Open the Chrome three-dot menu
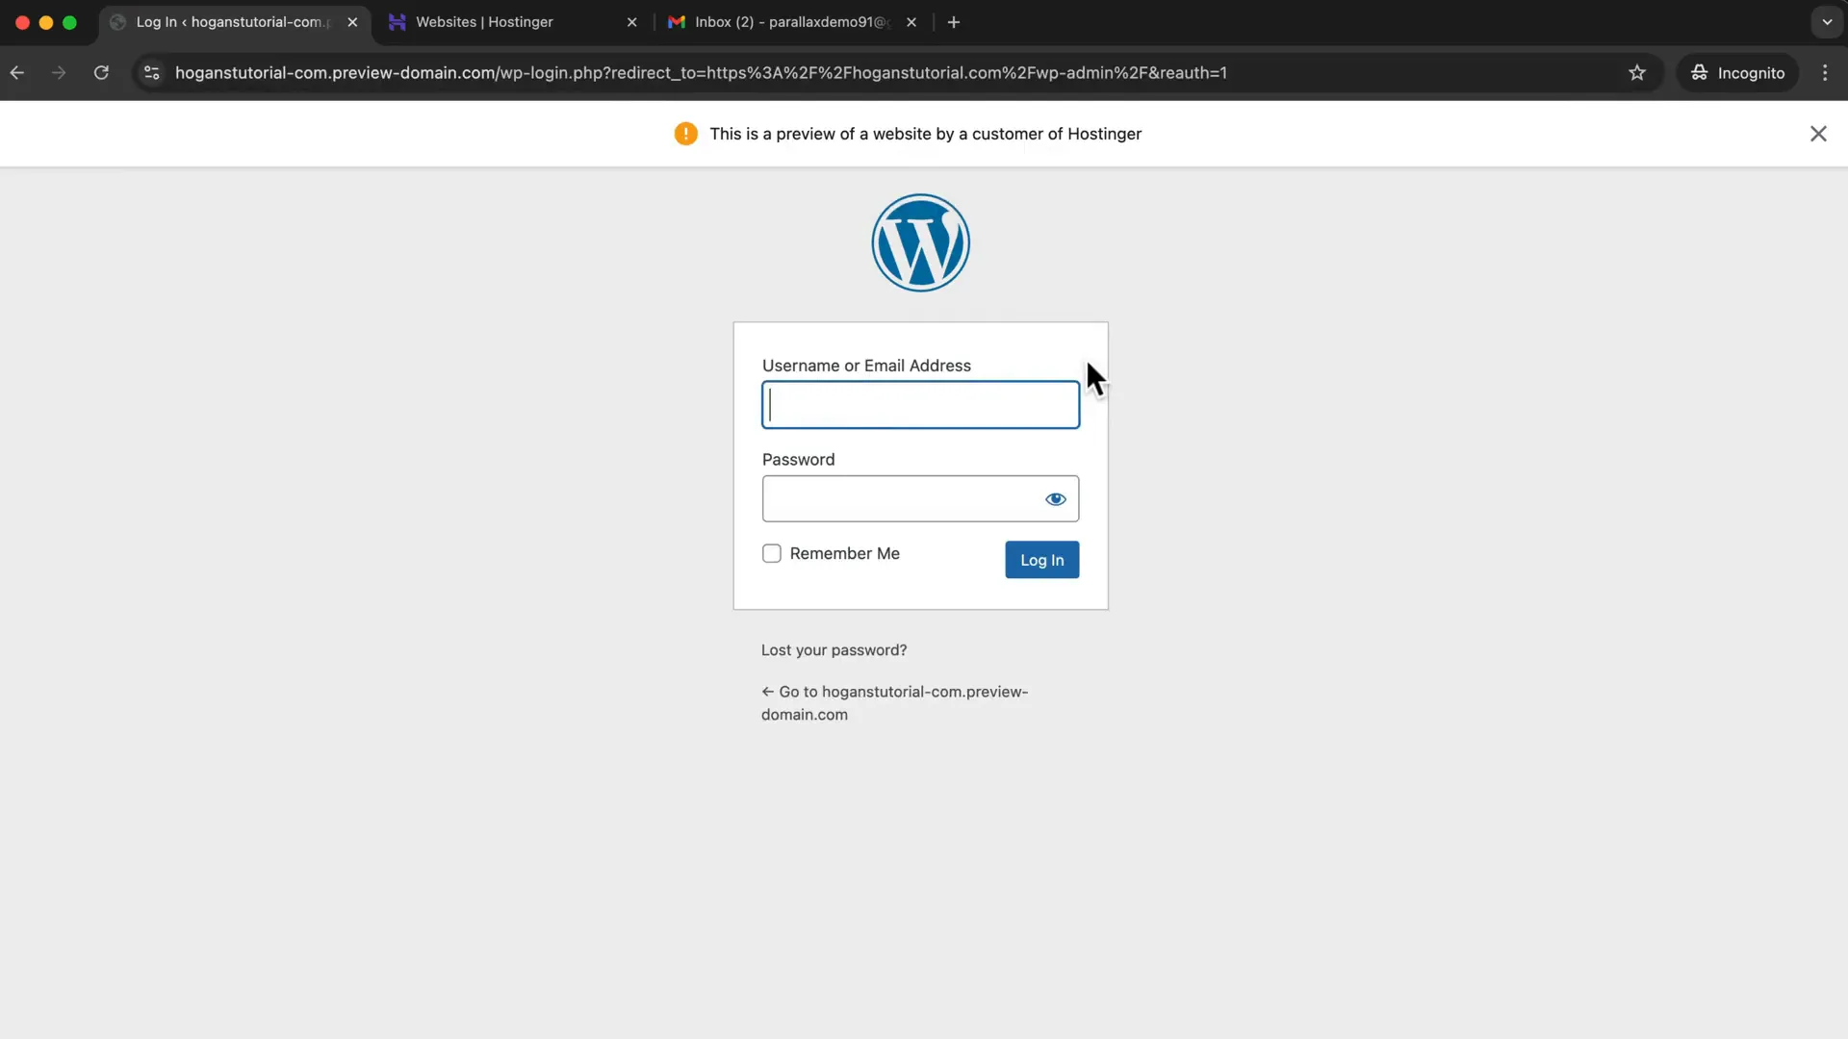Screen dimensions: 1848x1039 point(1825,73)
